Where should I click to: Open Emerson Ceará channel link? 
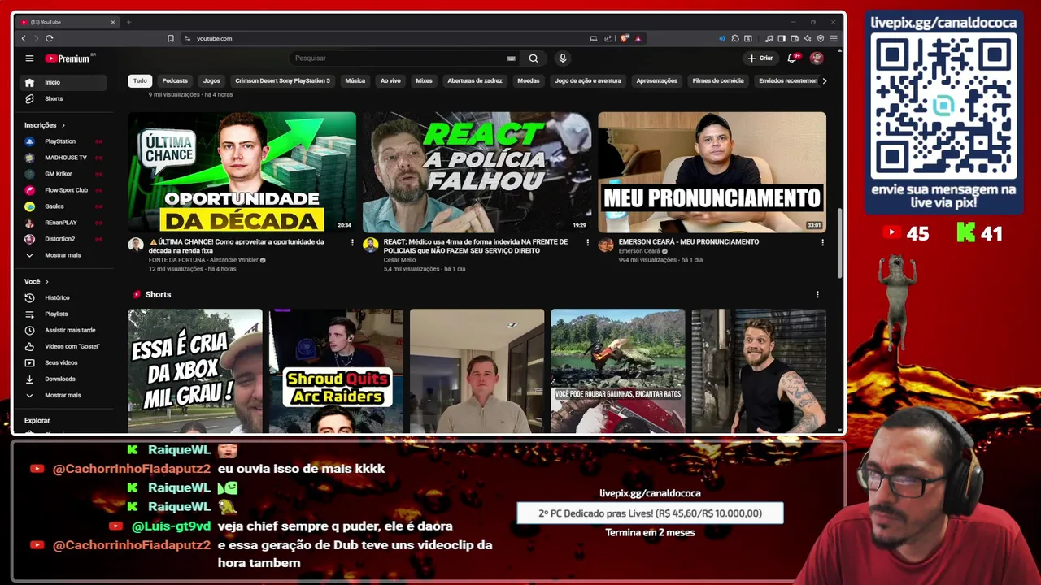click(x=639, y=251)
